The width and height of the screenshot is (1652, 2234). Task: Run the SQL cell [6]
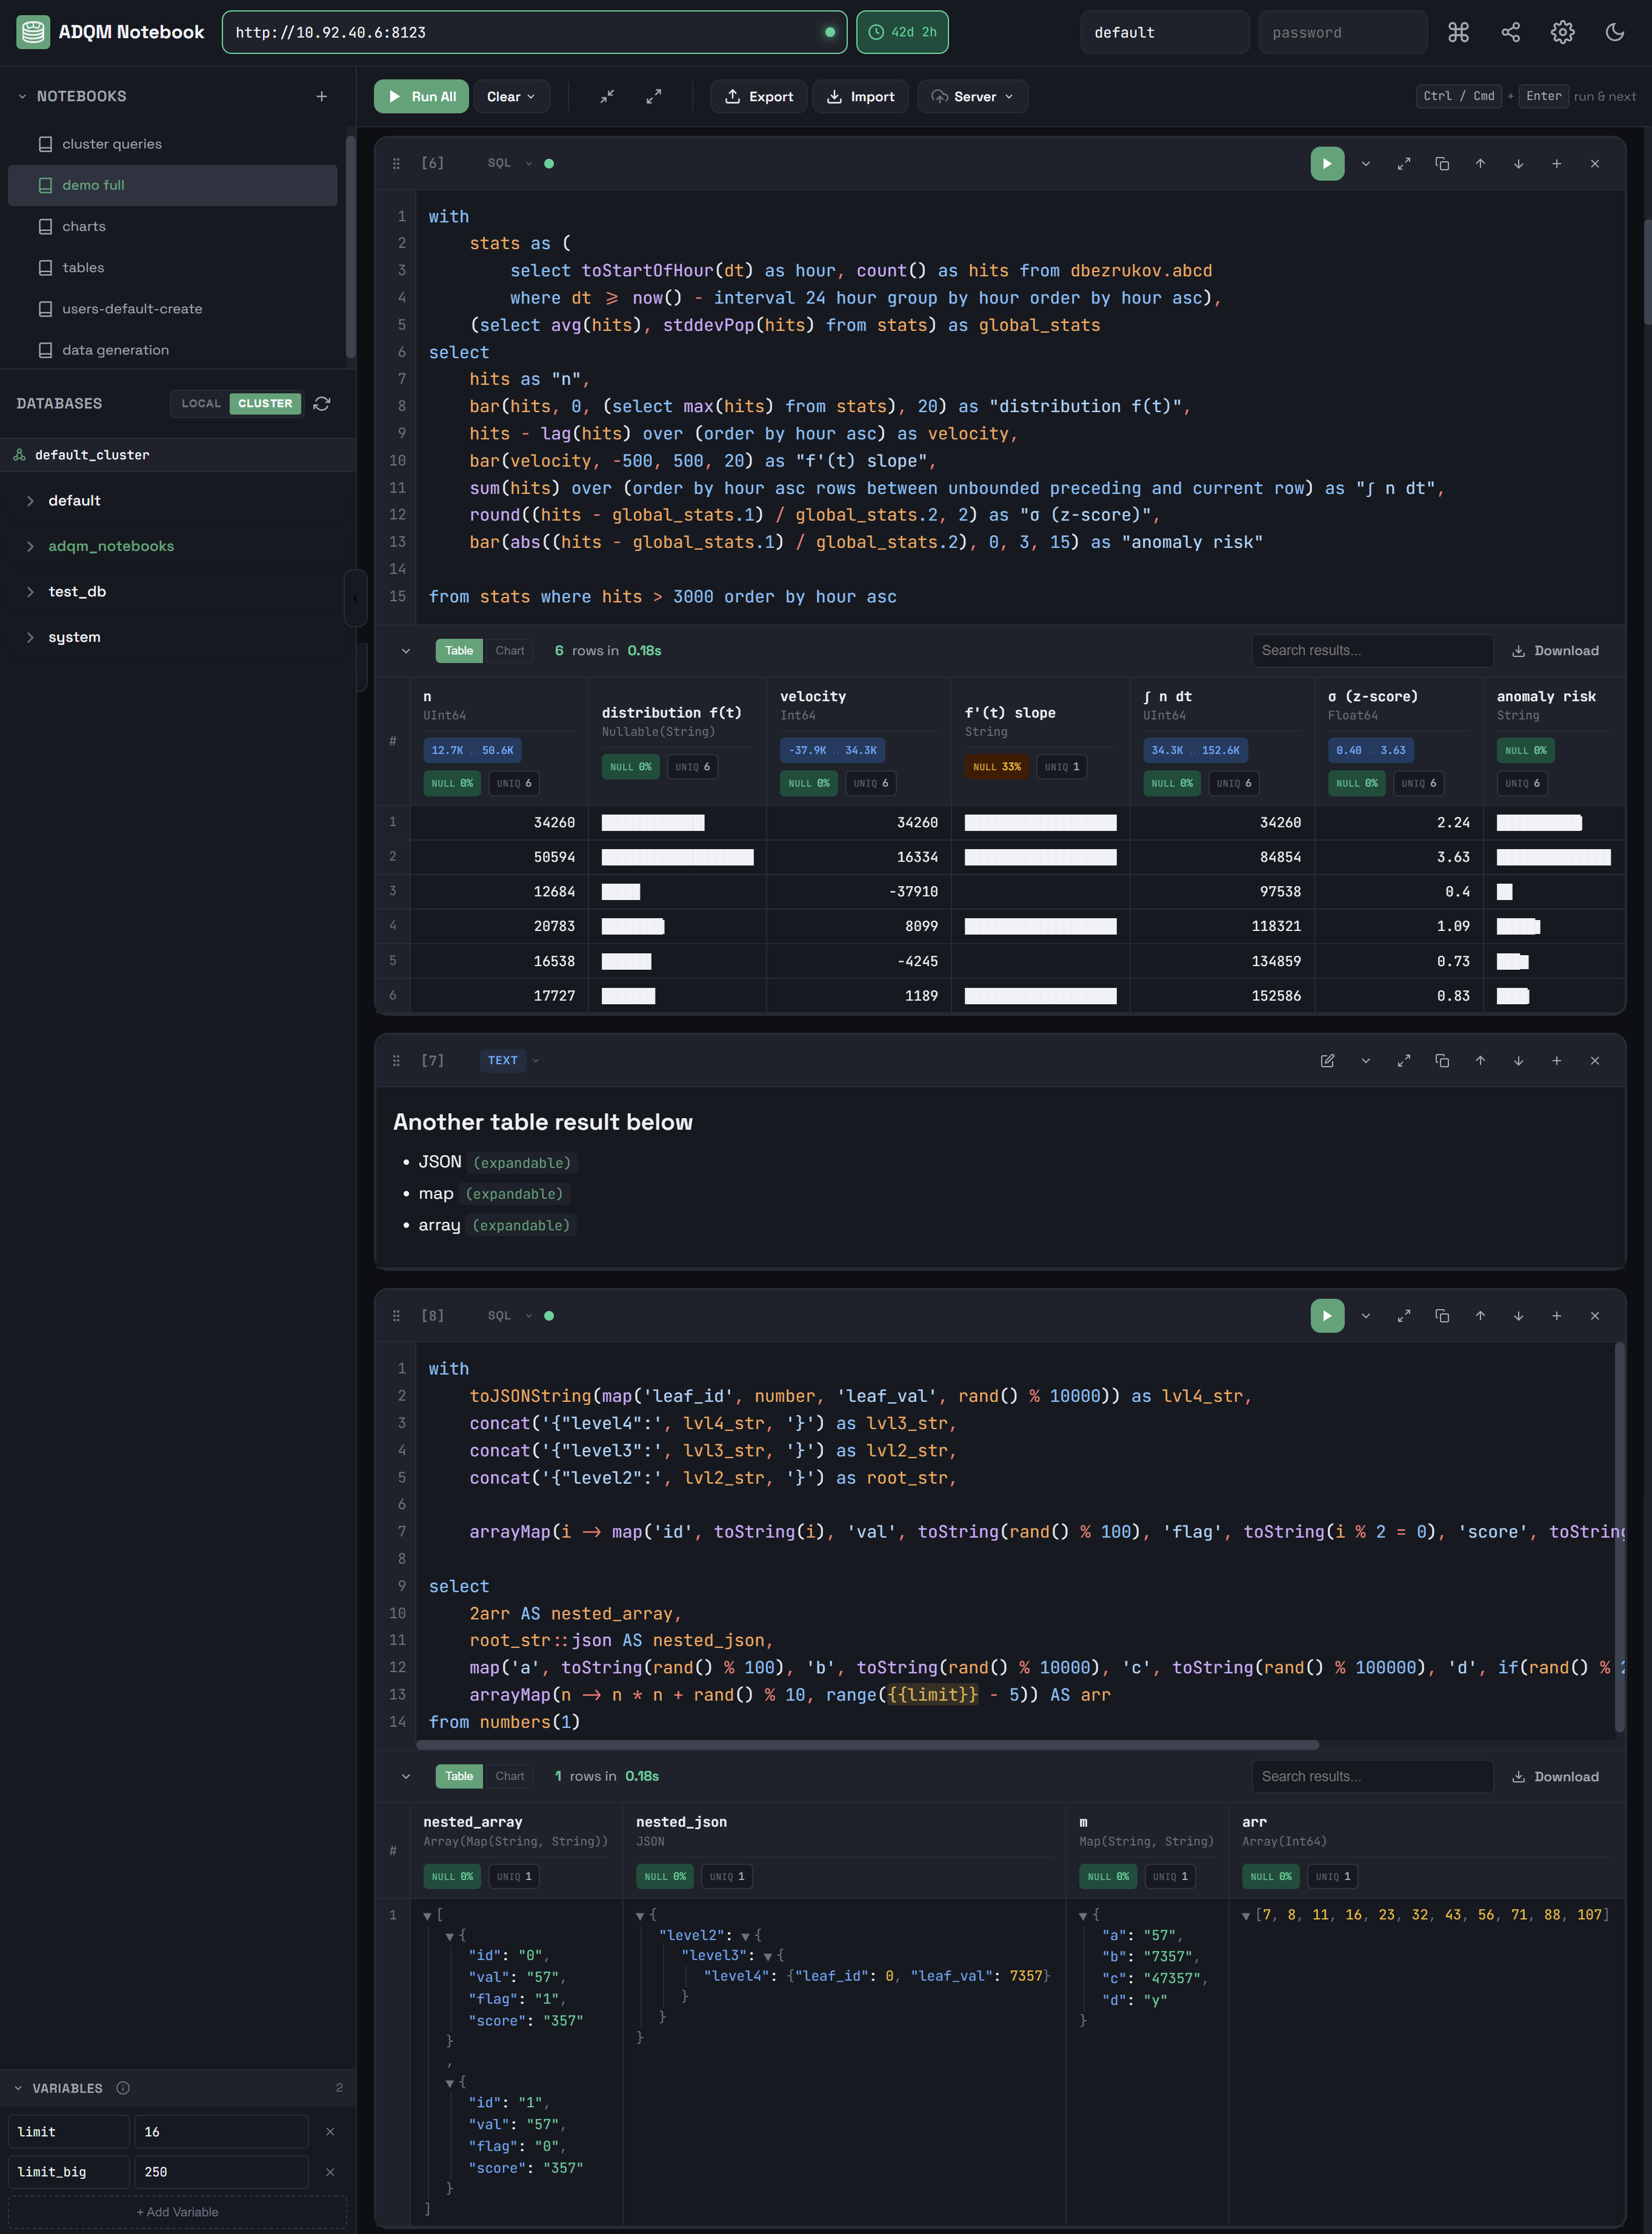tap(1327, 163)
